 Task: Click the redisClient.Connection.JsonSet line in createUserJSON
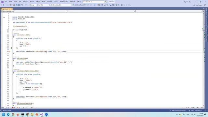[41, 51]
